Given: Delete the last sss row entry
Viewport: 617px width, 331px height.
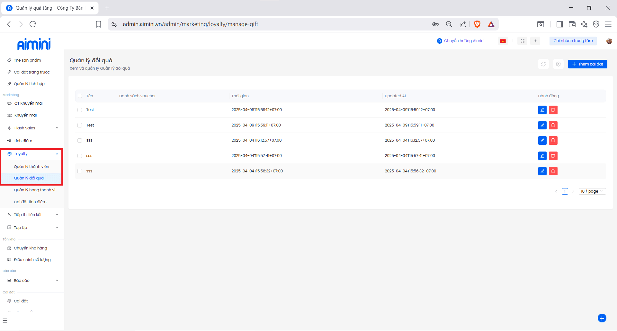Looking at the screenshot, I should pos(553,171).
